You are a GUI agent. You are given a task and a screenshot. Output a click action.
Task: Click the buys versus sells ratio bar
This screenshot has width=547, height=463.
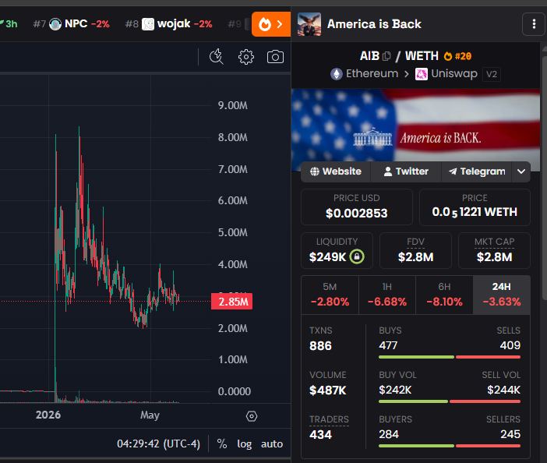pyautogui.click(x=450, y=357)
